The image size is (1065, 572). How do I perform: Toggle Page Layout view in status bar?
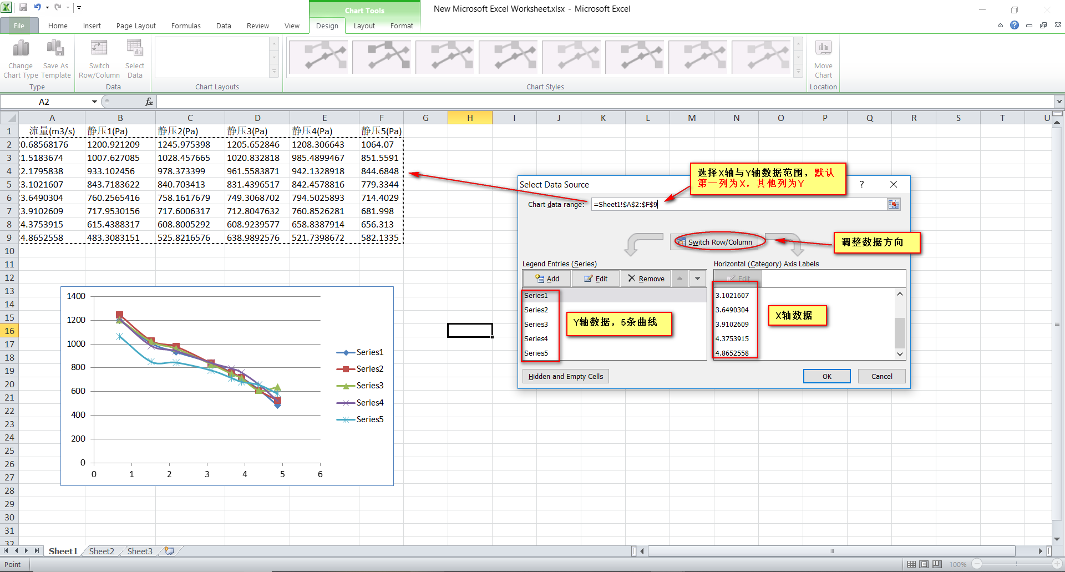click(x=924, y=564)
